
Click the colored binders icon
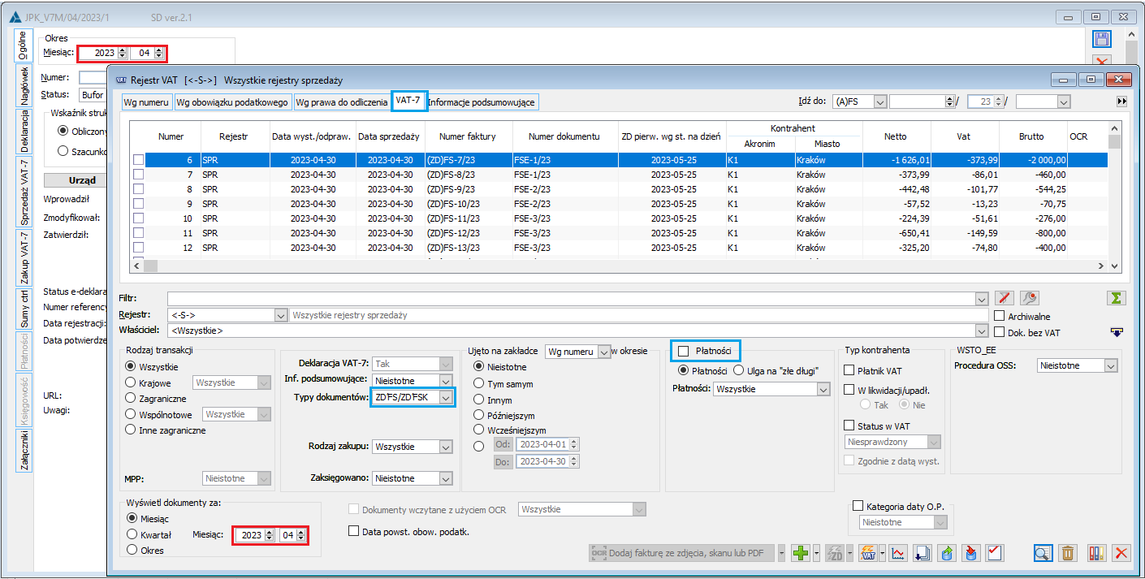pos(1096,553)
